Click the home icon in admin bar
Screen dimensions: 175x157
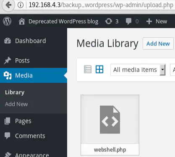tap(22, 21)
